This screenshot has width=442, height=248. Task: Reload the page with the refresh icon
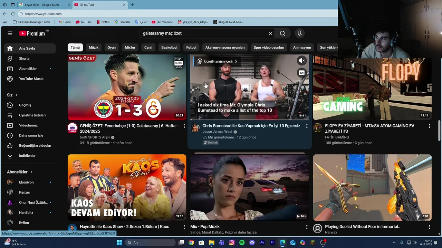click(13, 14)
